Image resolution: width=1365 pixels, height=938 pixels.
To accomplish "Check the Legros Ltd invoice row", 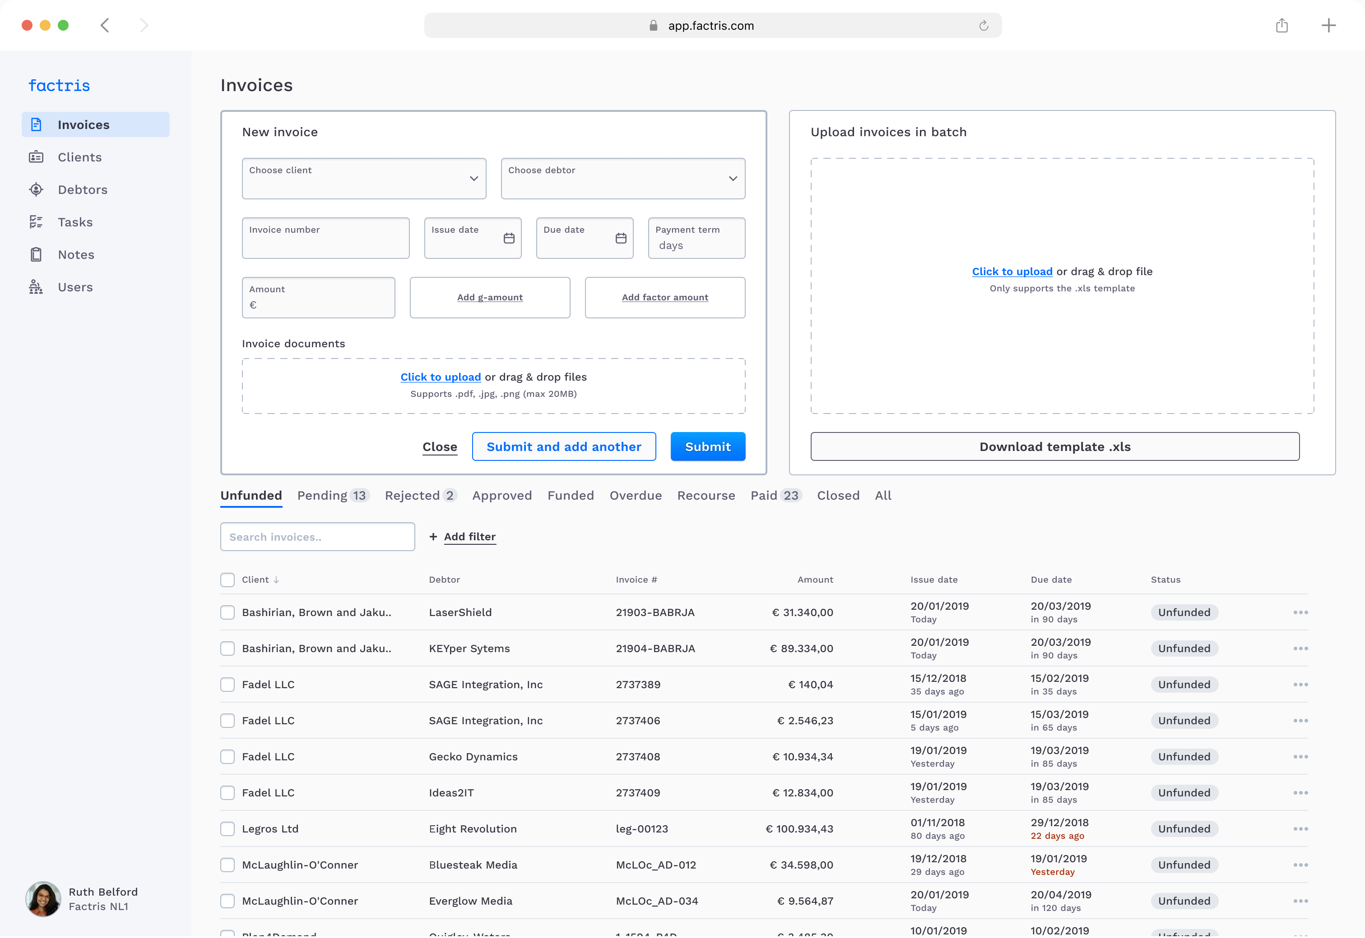I will point(227,829).
